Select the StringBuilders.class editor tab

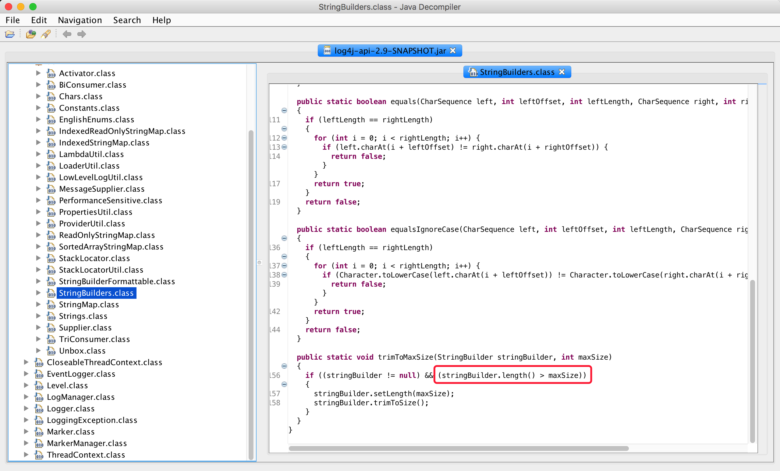(x=517, y=72)
